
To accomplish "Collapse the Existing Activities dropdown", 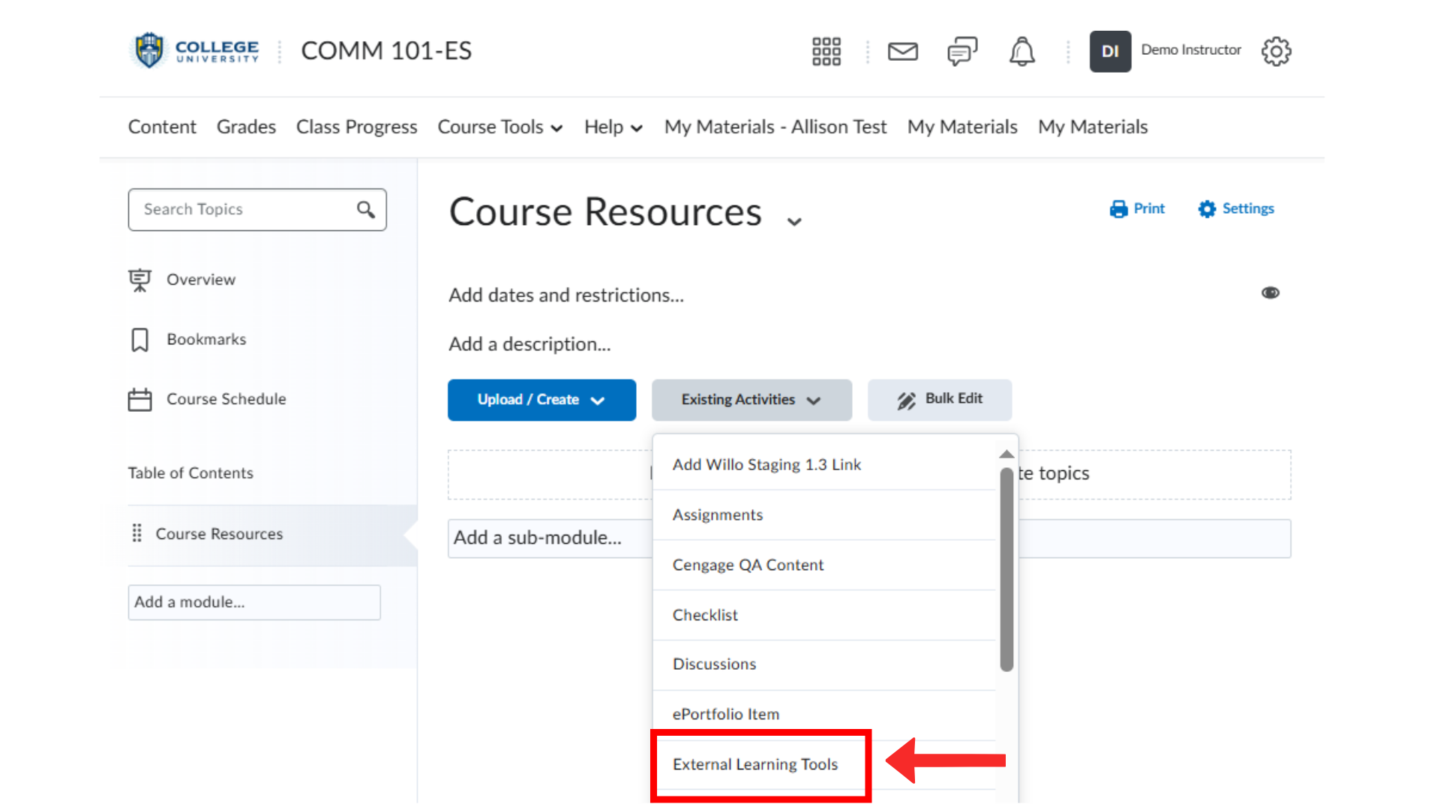I will click(751, 400).
